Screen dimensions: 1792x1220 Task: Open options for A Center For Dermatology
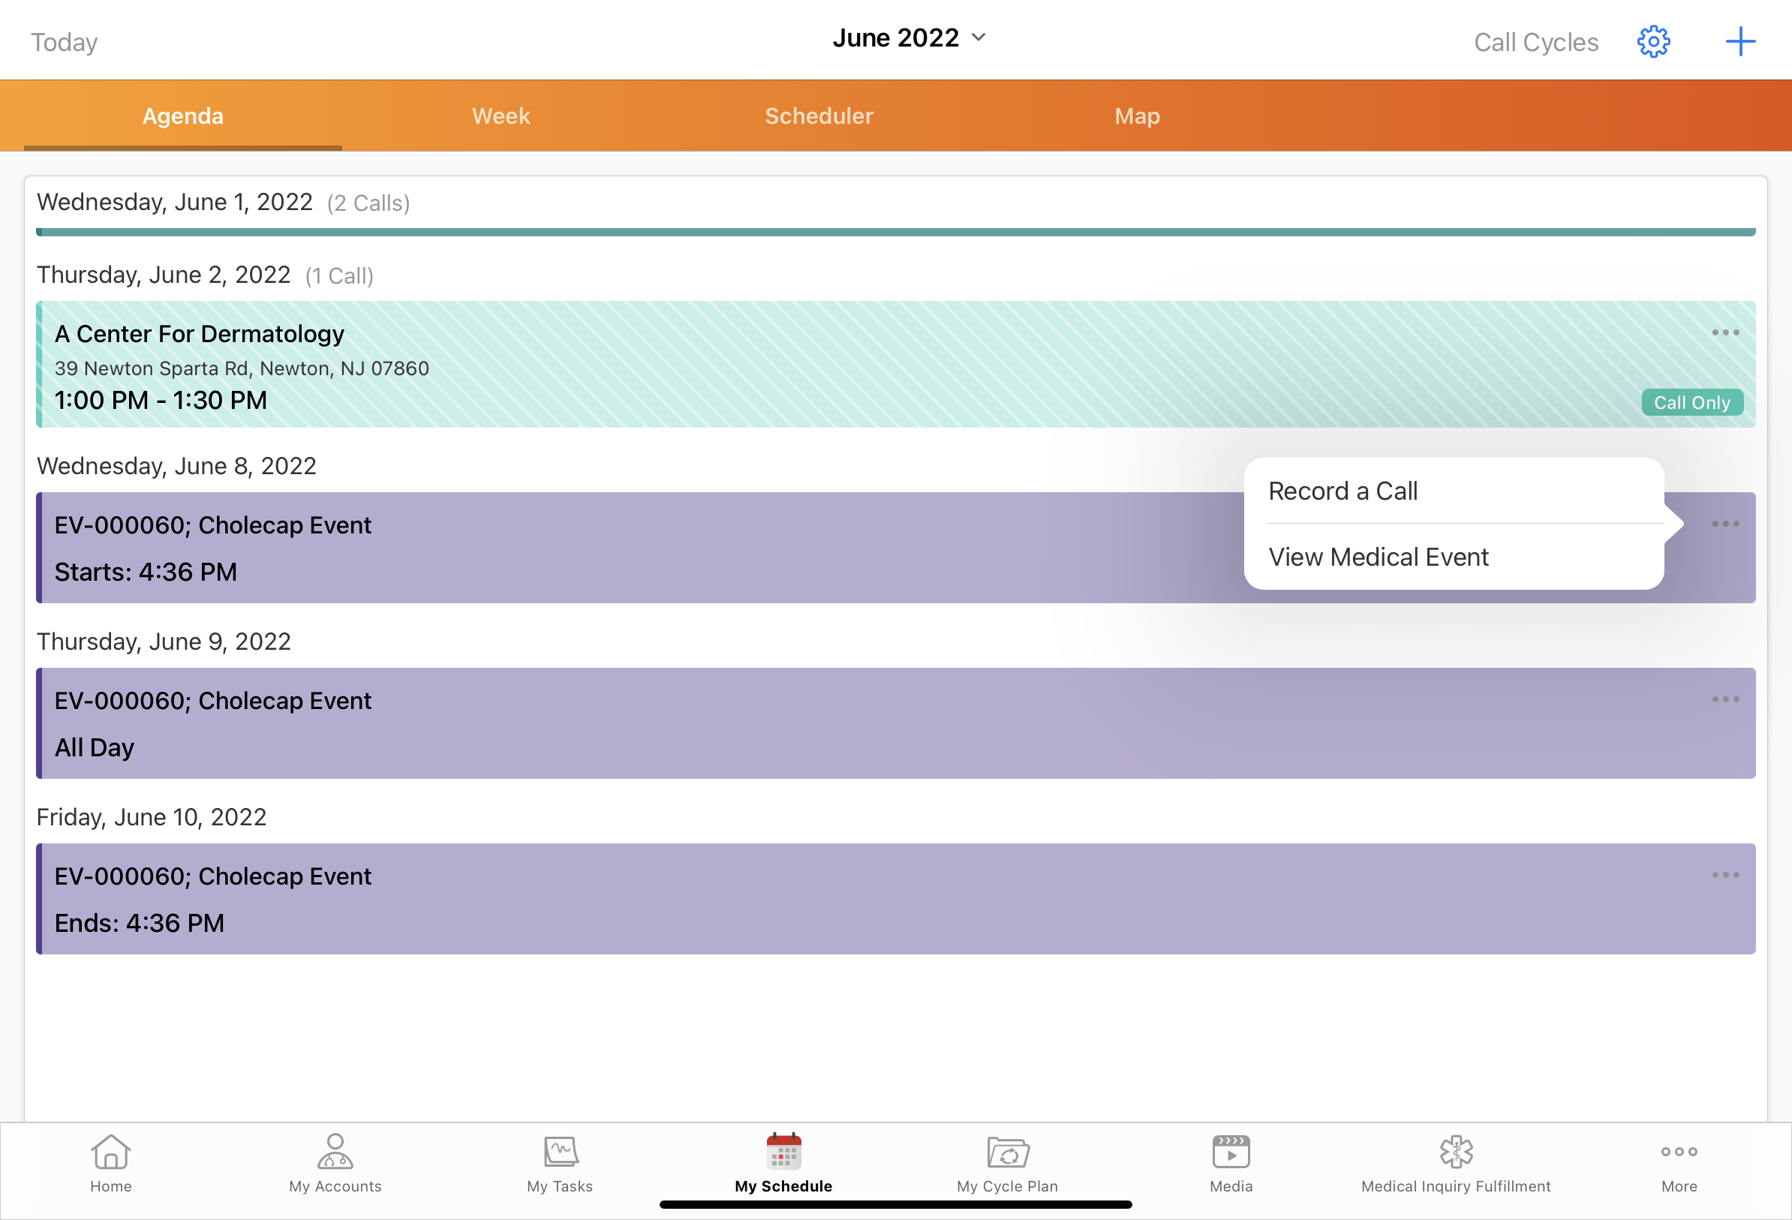(1725, 333)
